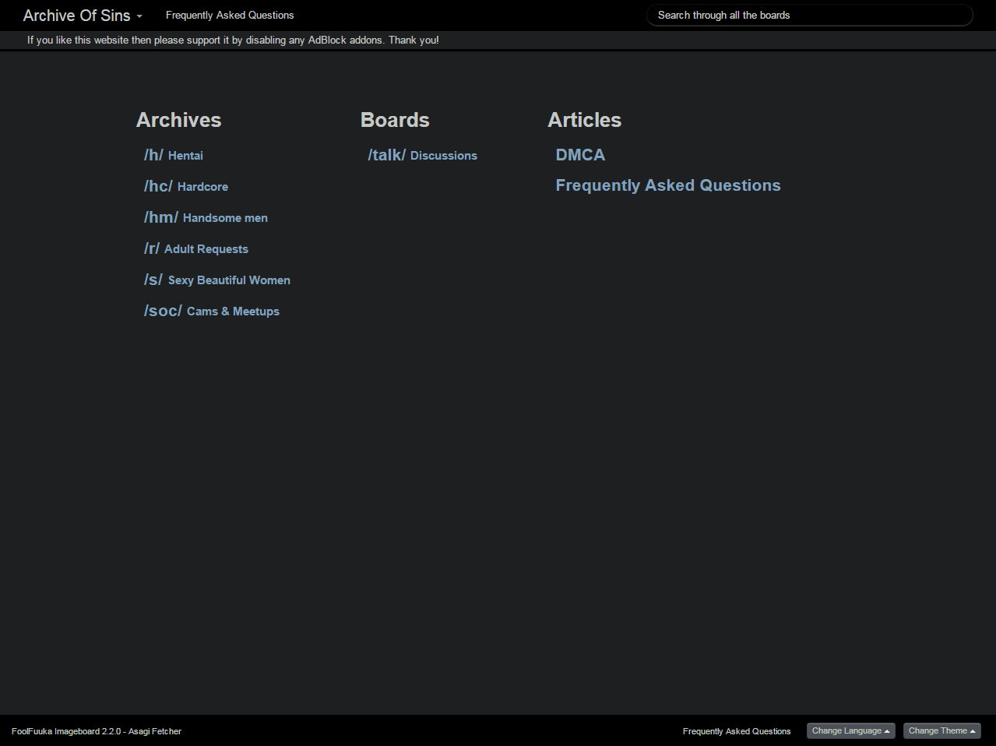Screen dimensions: 996x746
Task: Click the Boards section heading
Action: 395,120
